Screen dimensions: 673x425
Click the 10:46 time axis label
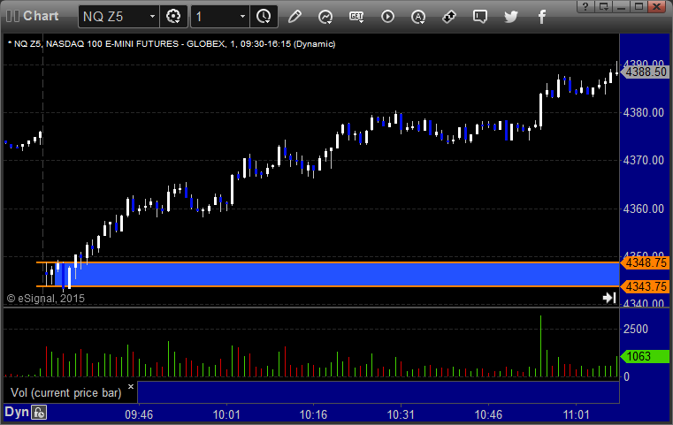(x=488, y=414)
